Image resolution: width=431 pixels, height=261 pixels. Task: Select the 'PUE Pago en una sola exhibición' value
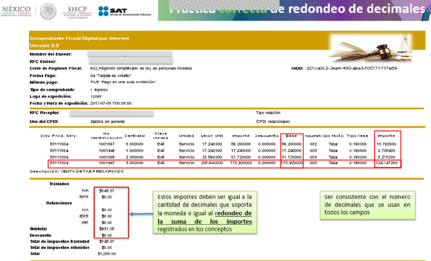pos(123,82)
